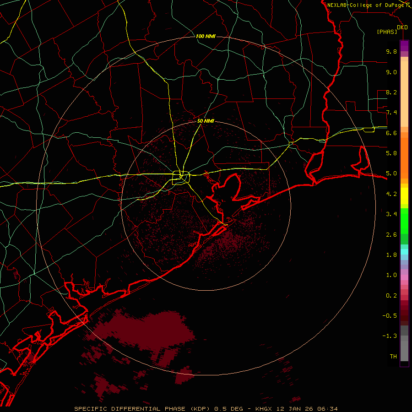Screen dimensions: 412x412
Task: Click the '06:34' timestamp in the footer
Action: (327, 409)
